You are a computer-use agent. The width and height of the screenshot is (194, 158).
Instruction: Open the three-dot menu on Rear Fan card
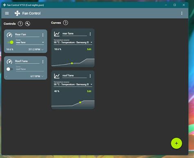point(43,35)
